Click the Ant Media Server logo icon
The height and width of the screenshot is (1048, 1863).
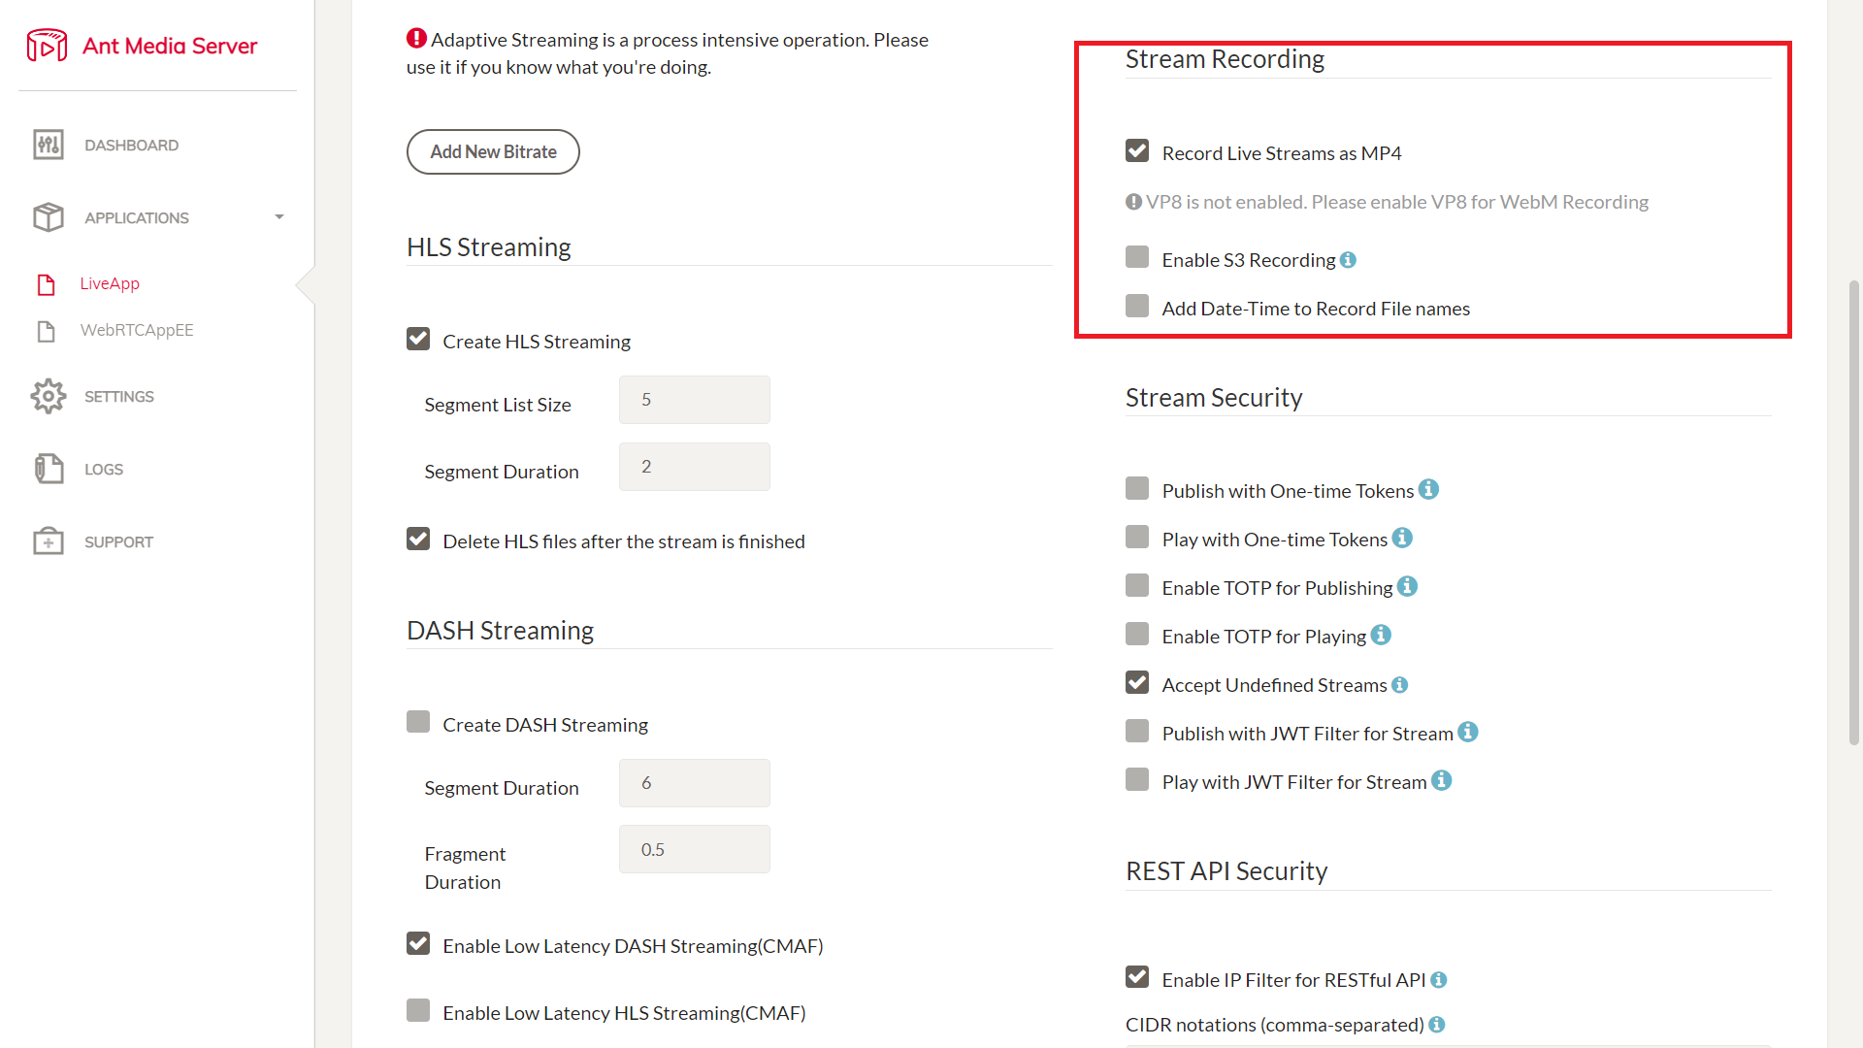pyautogui.click(x=47, y=45)
